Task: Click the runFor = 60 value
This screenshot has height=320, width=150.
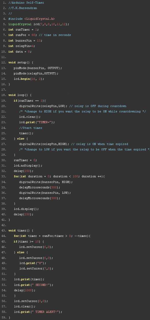Action: [x=33, y=35]
